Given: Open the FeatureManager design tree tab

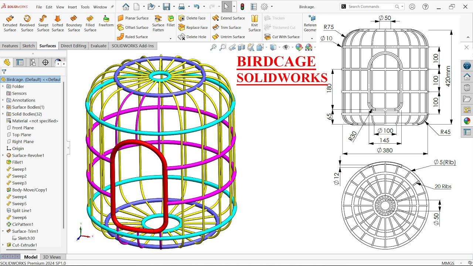Looking at the screenshot, I should (7, 62).
